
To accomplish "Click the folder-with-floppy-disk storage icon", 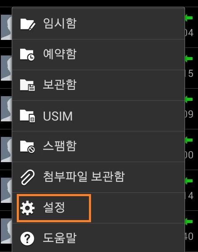I will pyautogui.click(x=27, y=85).
